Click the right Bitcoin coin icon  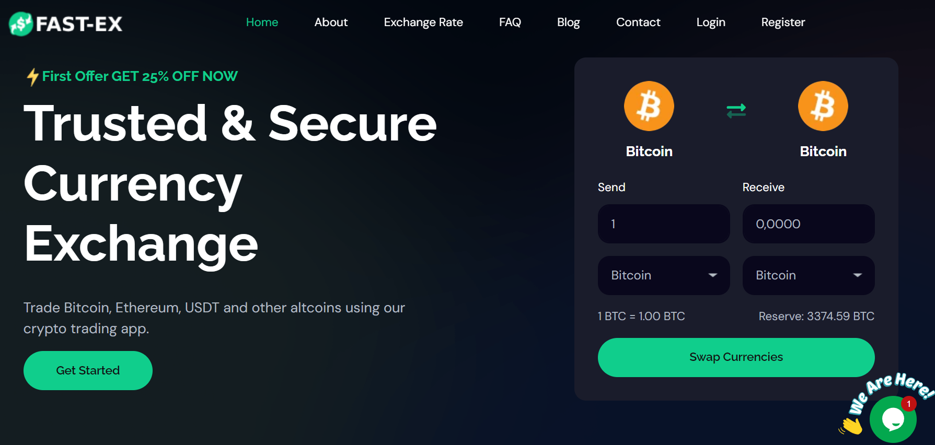click(823, 106)
